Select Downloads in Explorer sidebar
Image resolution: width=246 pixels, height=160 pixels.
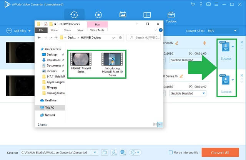tap(51, 60)
